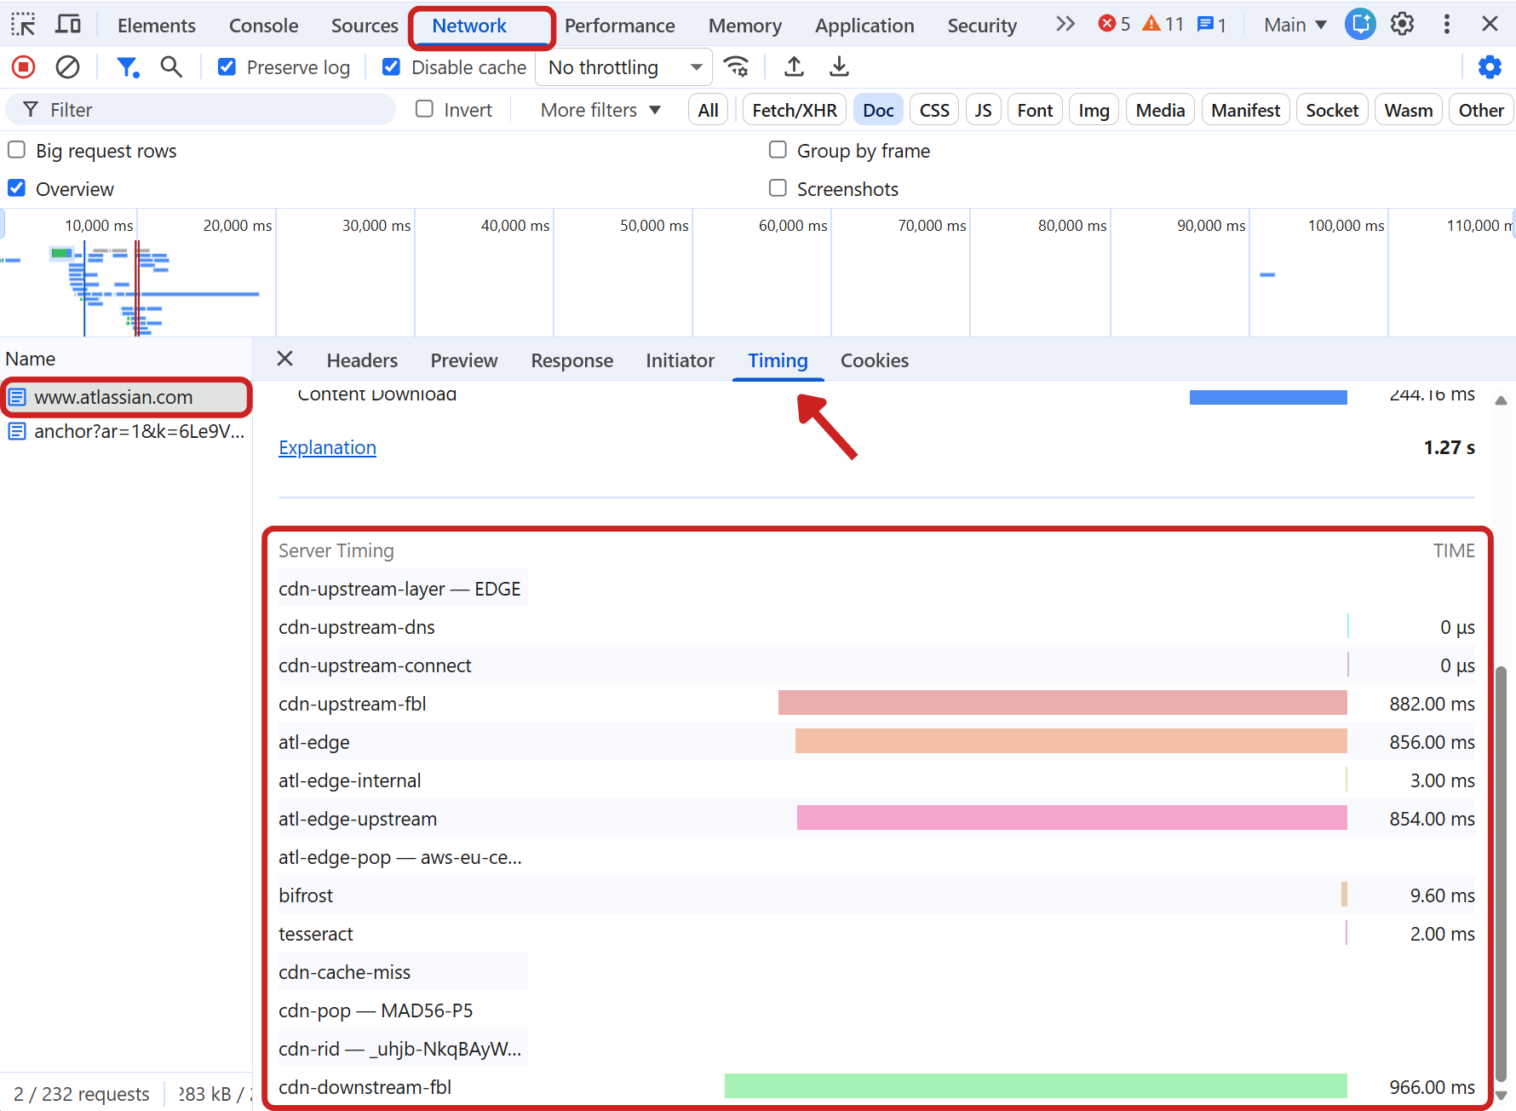Open the Memory tab
This screenshot has height=1111, width=1516.
point(745,26)
